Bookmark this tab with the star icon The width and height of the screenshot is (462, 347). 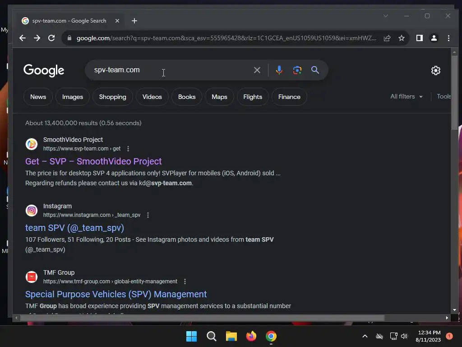tap(401, 38)
